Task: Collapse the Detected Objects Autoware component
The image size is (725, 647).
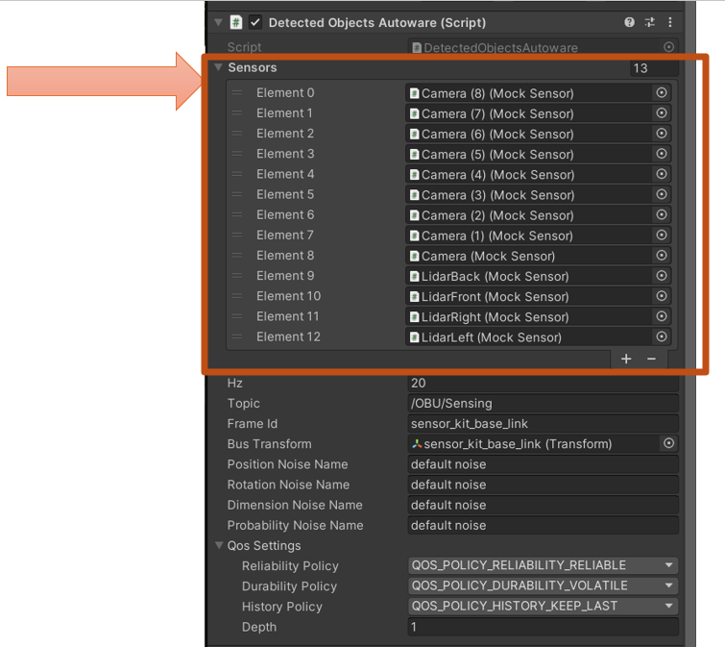Action: point(218,22)
